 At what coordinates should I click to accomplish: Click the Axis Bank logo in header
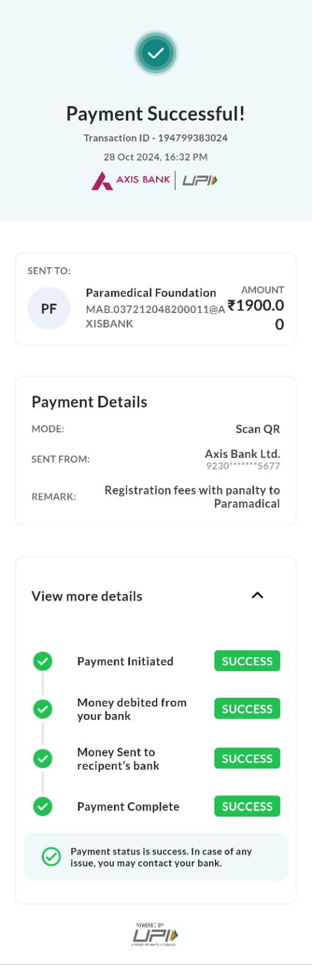pos(131,180)
